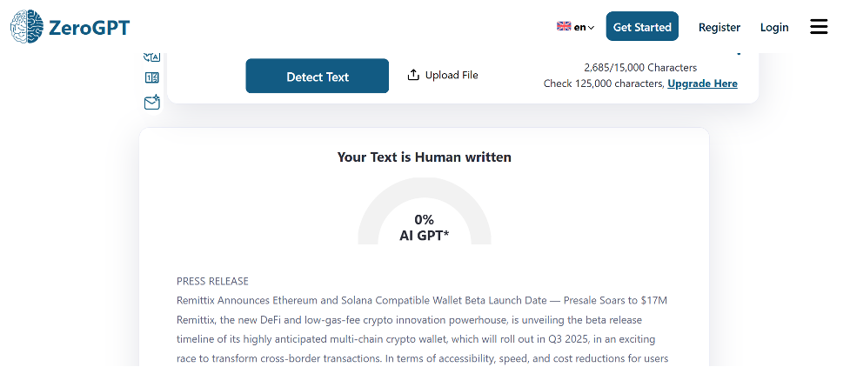Click the ZeroGPT brand name text
Screen dimensions: 850x367
pos(89,27)
